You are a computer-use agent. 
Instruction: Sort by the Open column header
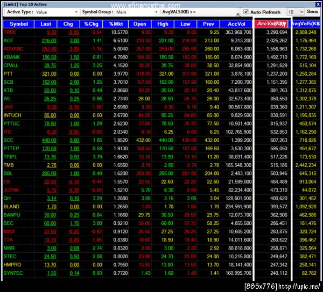139,24
